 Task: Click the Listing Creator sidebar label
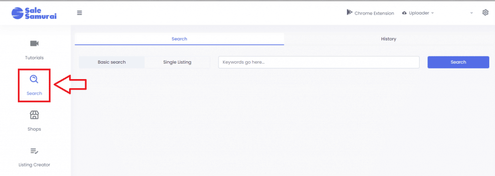[34, 164]
